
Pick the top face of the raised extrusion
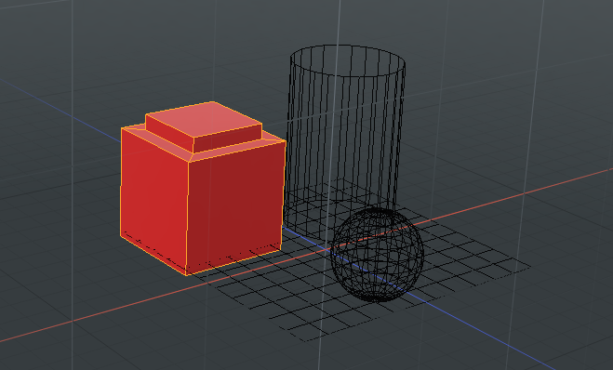point(204,119)
